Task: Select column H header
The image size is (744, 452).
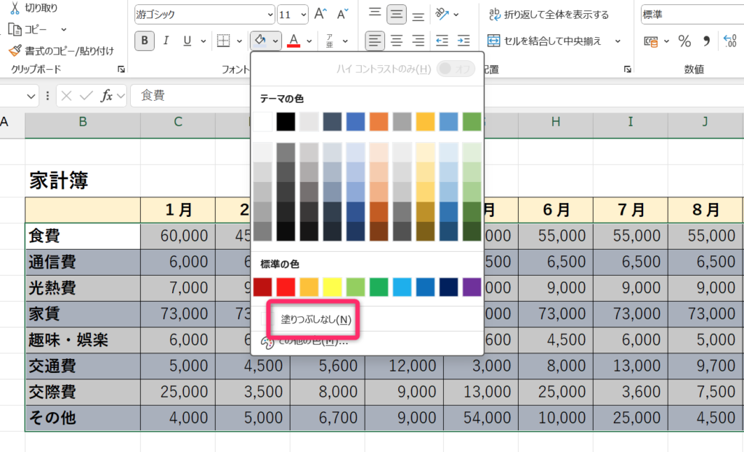Action: [556, 123]
